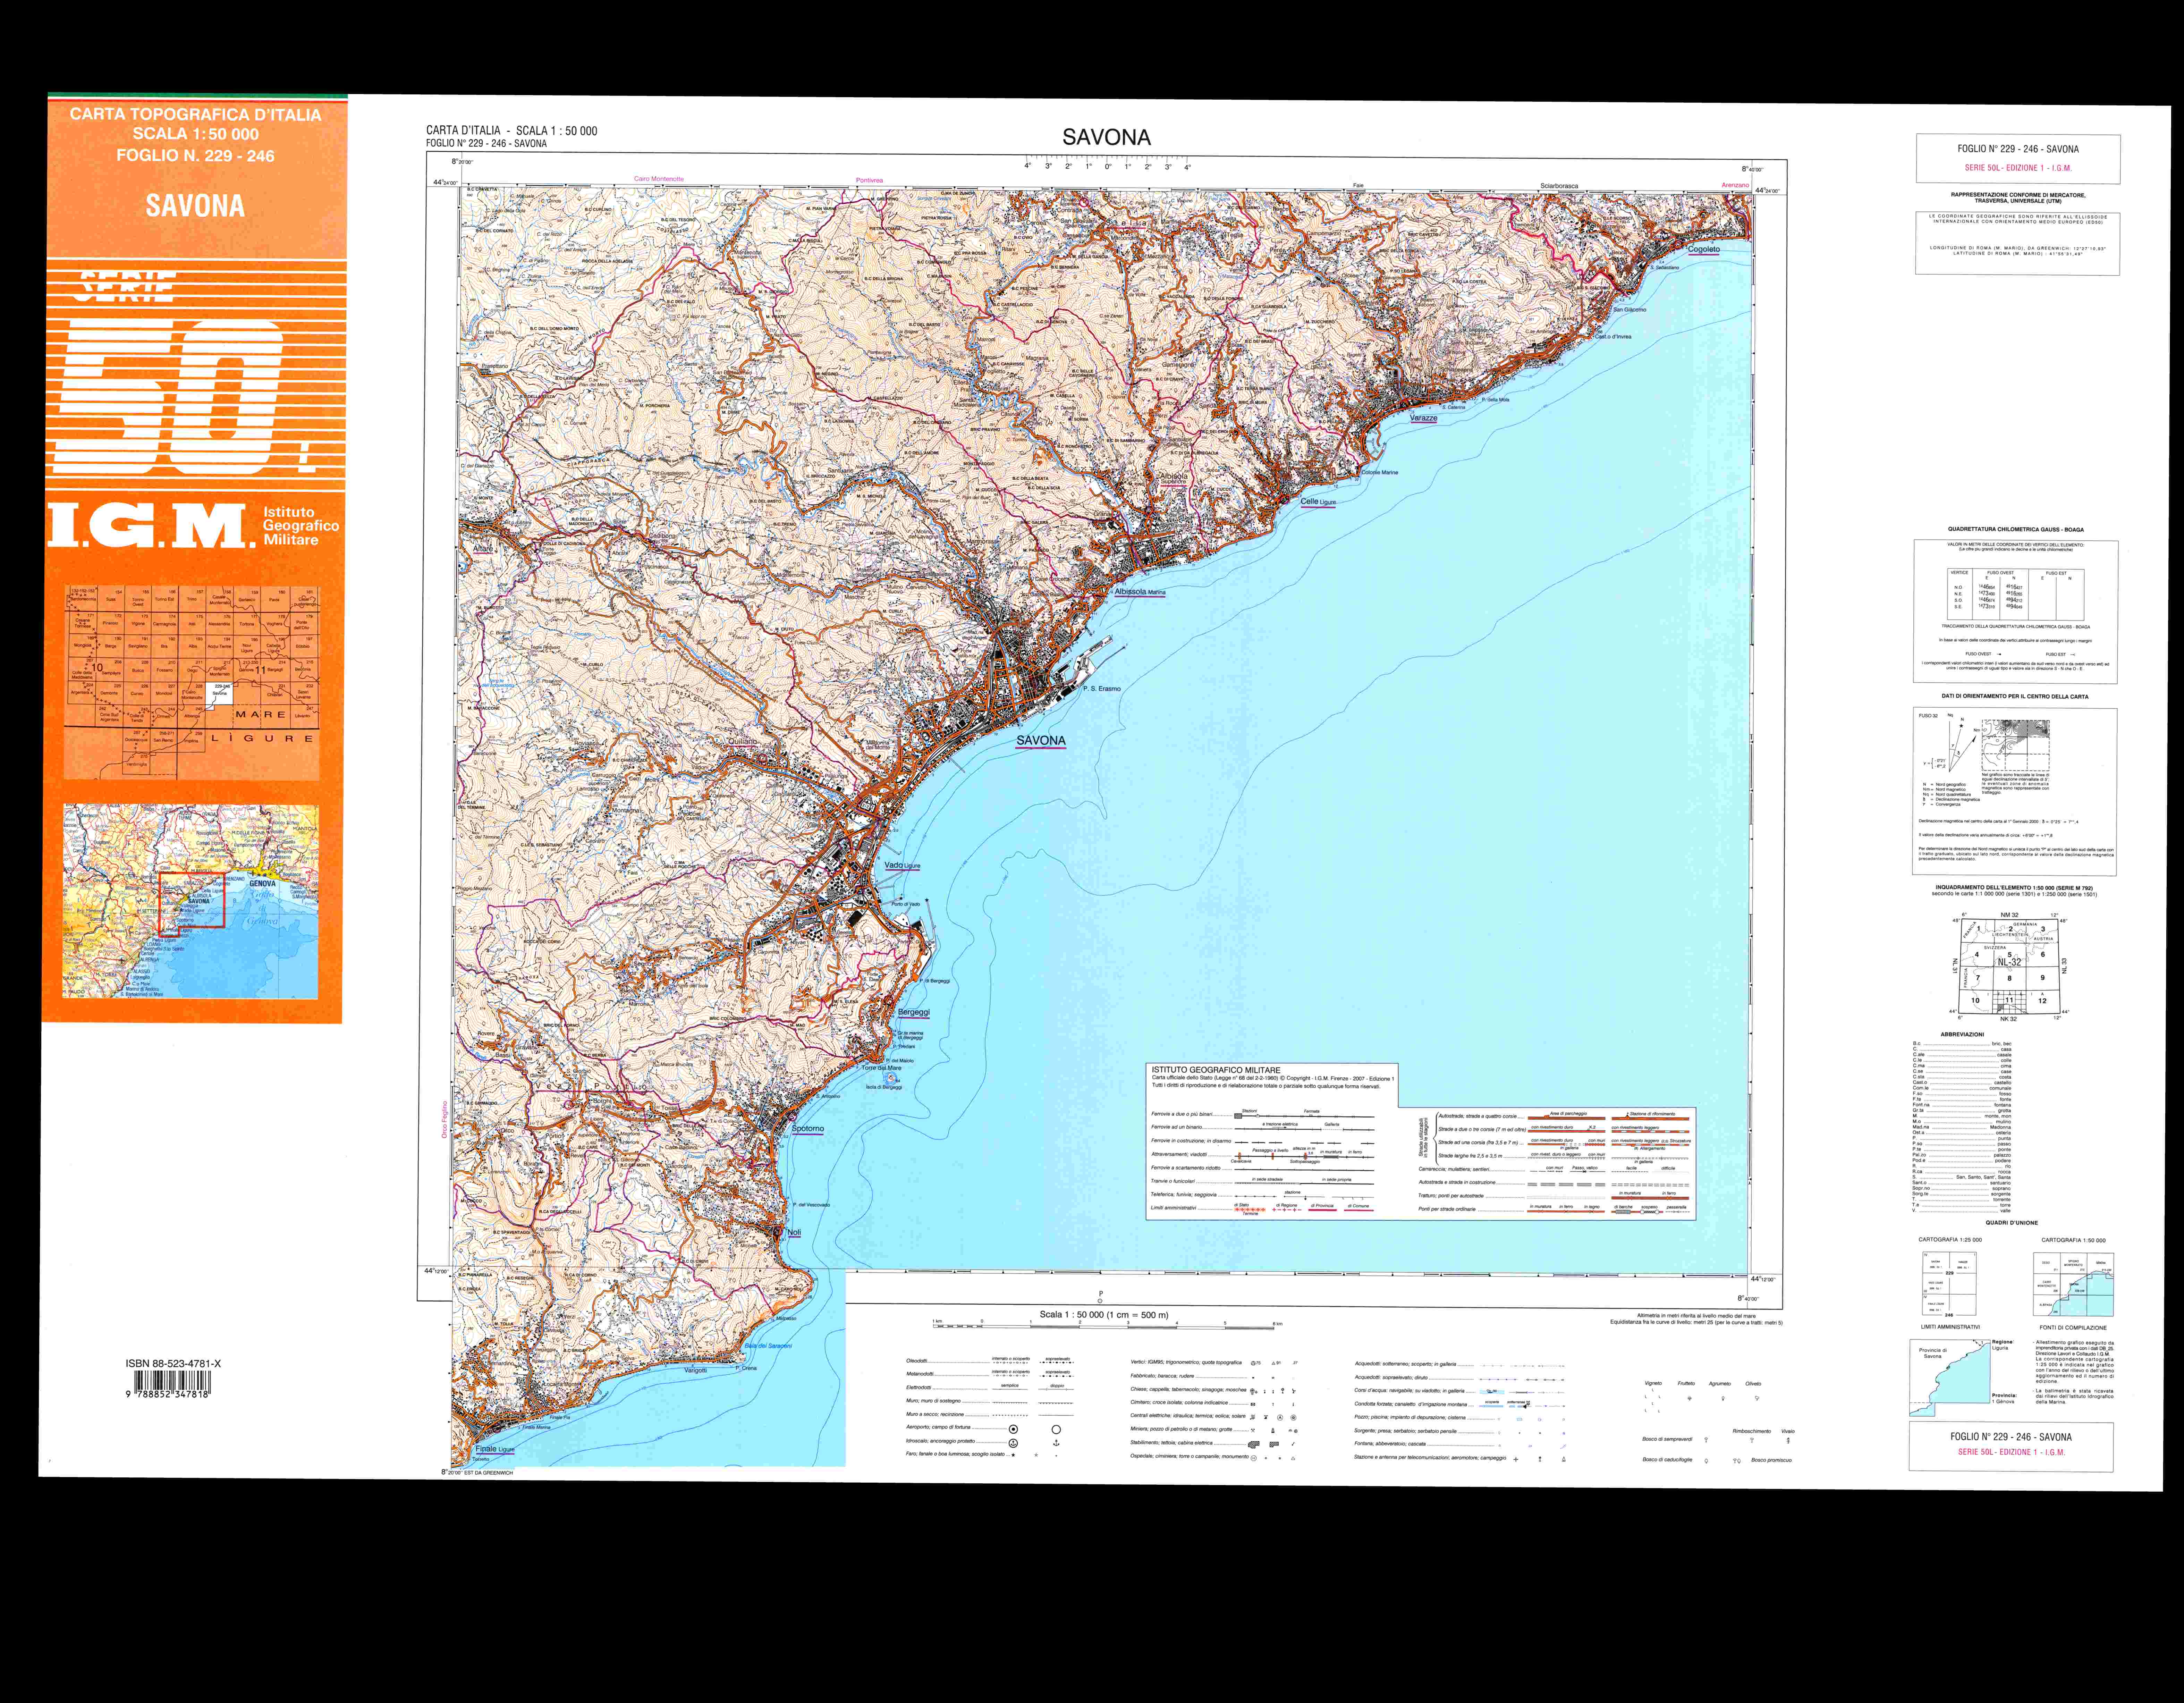Select the Pontinvrea margin label

click(869, 181)
